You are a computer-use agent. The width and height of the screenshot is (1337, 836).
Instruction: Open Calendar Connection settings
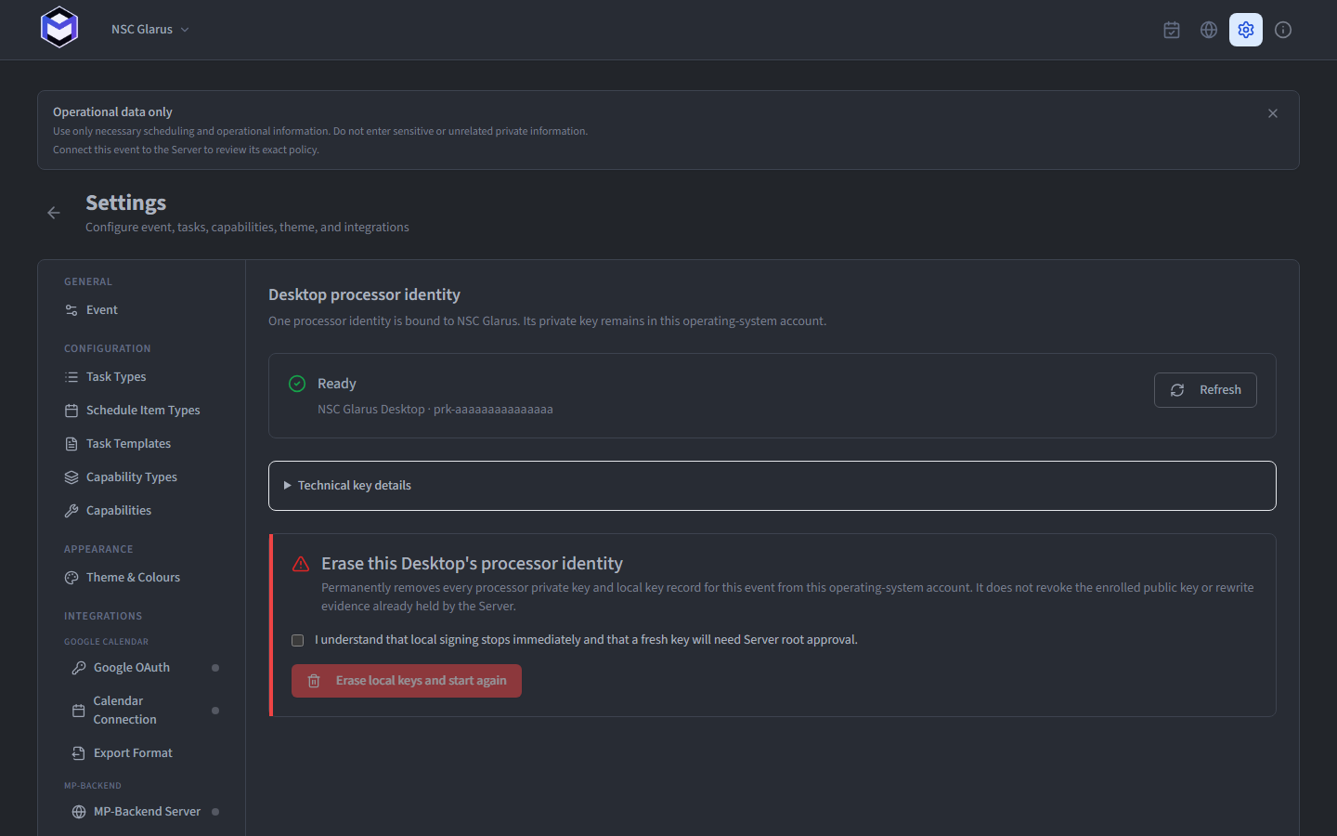[145, 711]
